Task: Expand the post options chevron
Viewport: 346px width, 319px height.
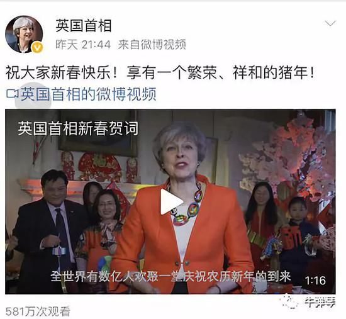Action: [330, 23]
